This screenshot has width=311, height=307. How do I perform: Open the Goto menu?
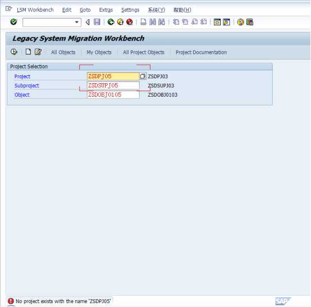point(85,10)
